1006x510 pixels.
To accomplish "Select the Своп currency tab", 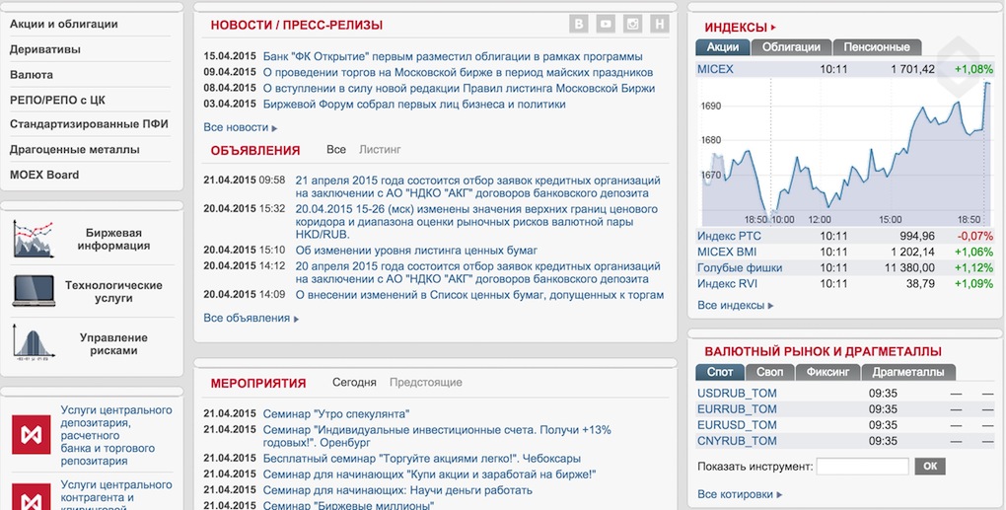I will [x=770, y=372].
